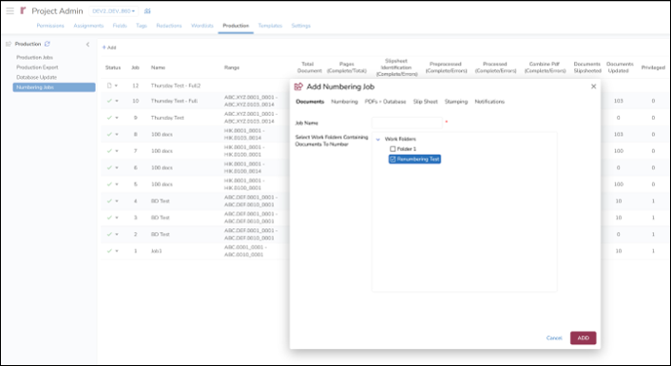Screen dimensions: 671x366
Task: Open status dropdown arrow for job 5
Action: point(116,184)
